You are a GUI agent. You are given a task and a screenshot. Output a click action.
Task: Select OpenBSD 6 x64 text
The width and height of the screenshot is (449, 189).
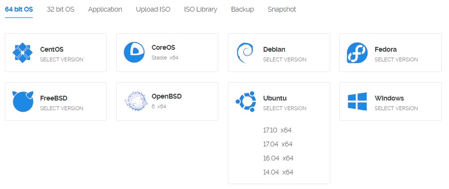(x=159, y=106)
